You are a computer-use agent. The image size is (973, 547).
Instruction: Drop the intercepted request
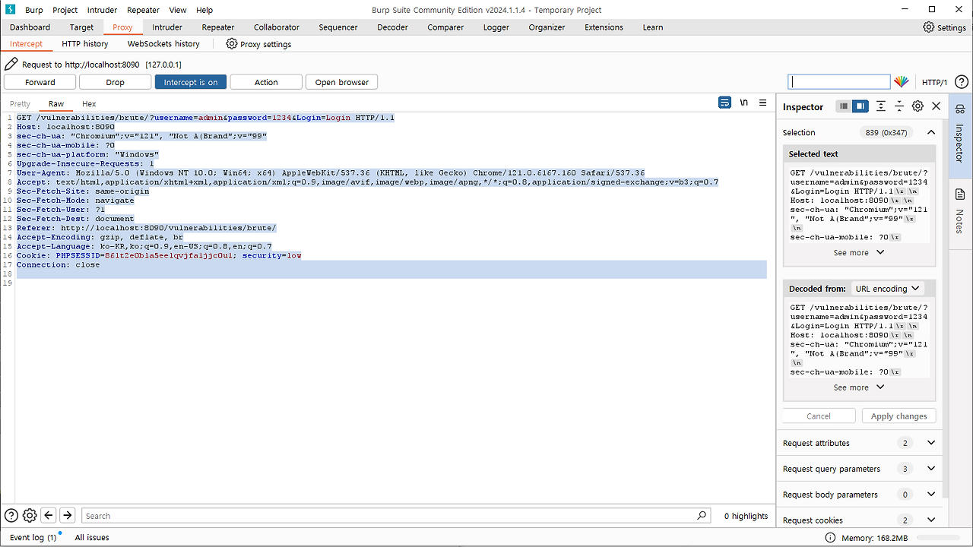click(x=115, y=82)
